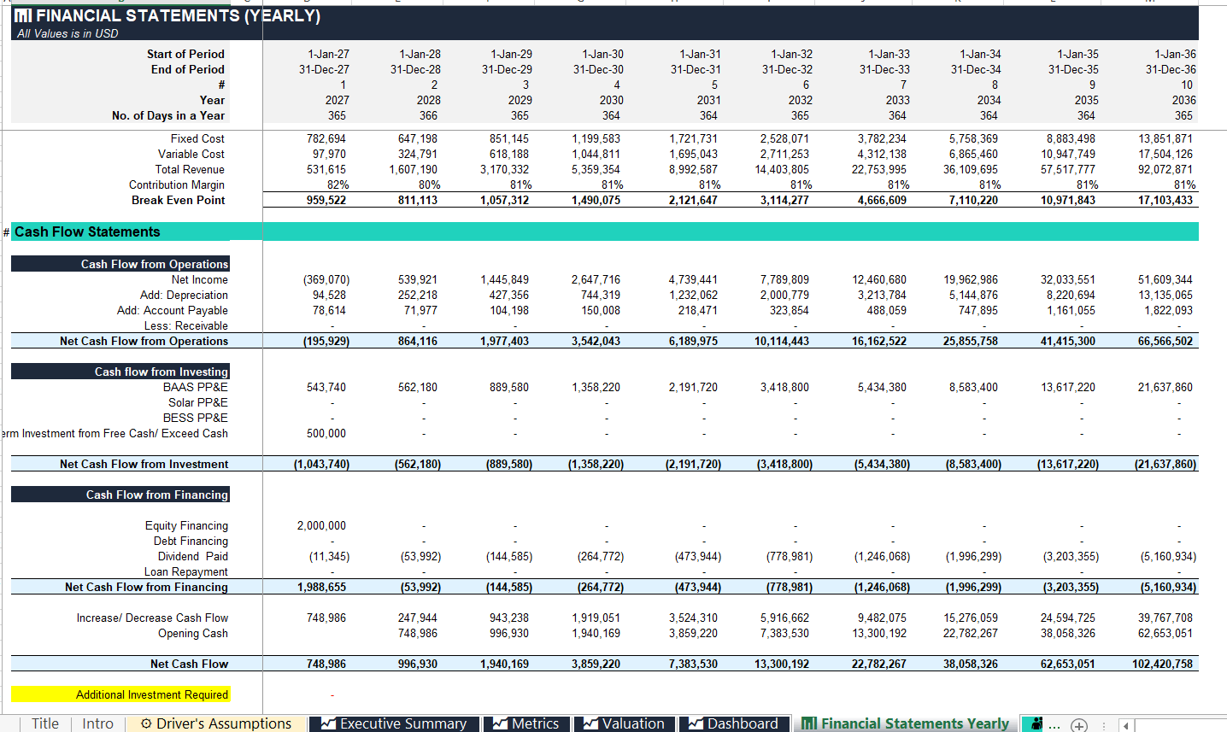Click the chart icon on Valuation tab
This screenshot has height=732, width=1227.
point(590,723)
